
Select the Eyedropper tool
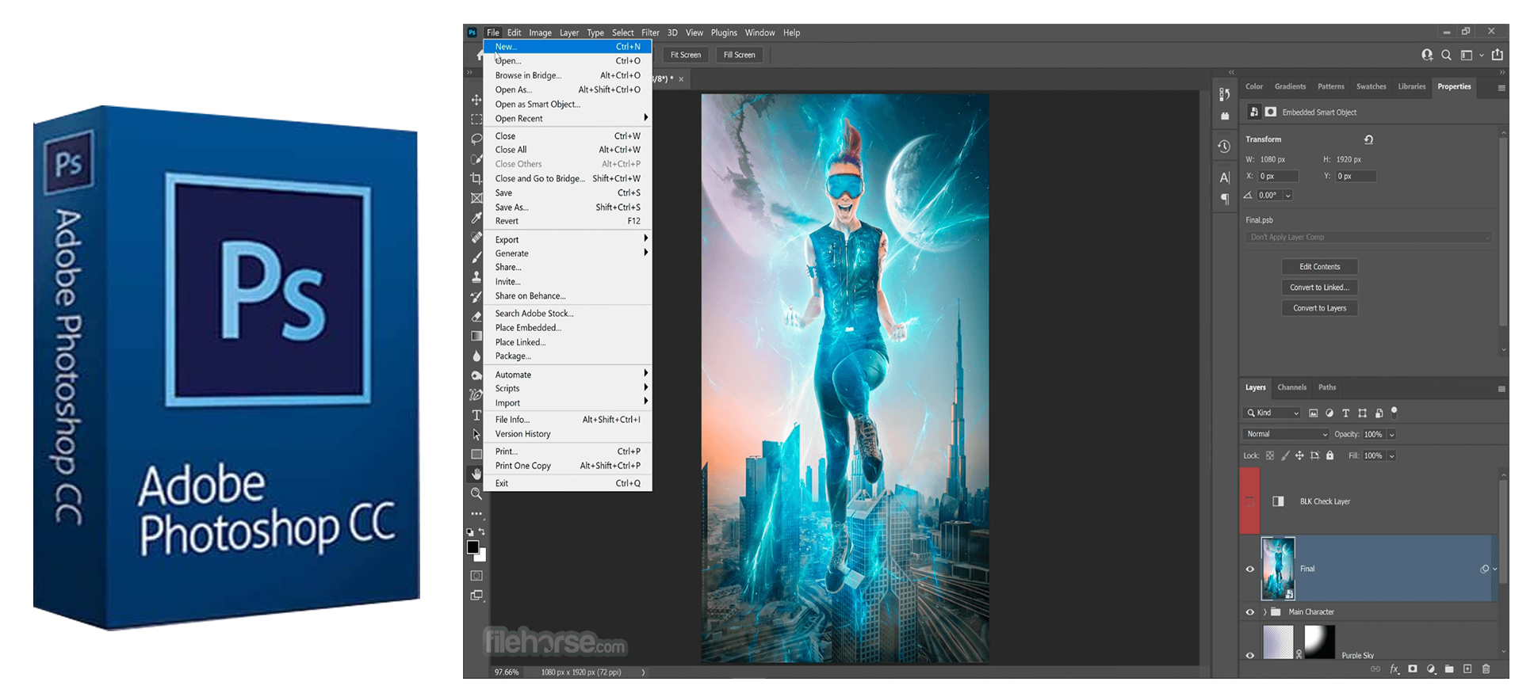point(476,218)
